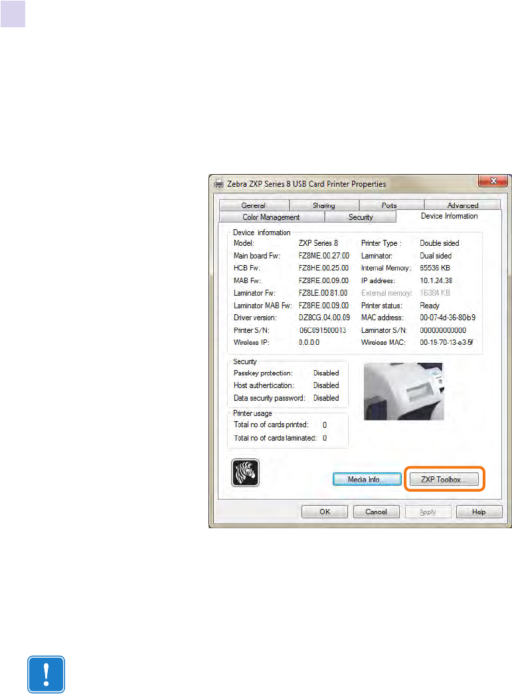The height and width of the screenshot is (695, 512).
Task: Open the Media Info dialog
Action: pos(367,479)
